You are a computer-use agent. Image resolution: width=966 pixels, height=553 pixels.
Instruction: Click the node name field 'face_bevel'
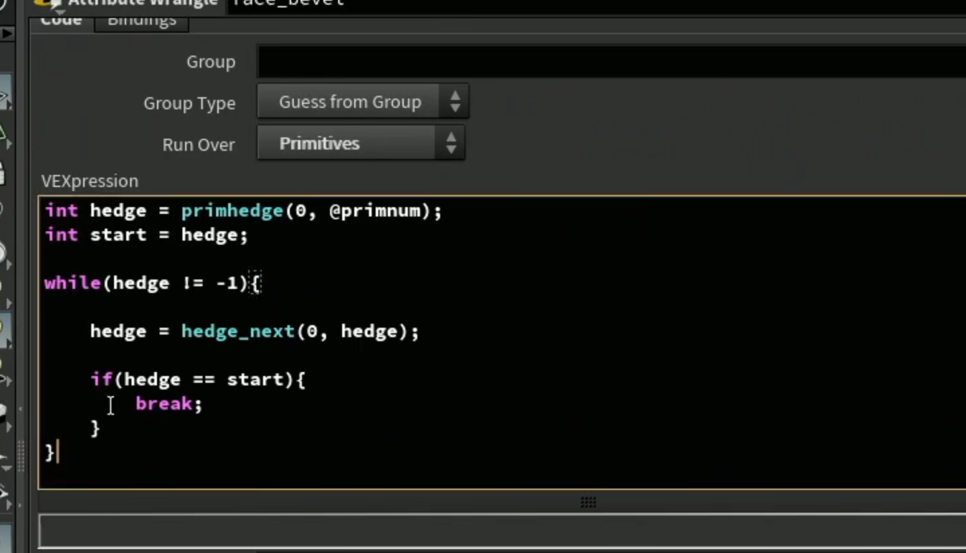[288, 3]
